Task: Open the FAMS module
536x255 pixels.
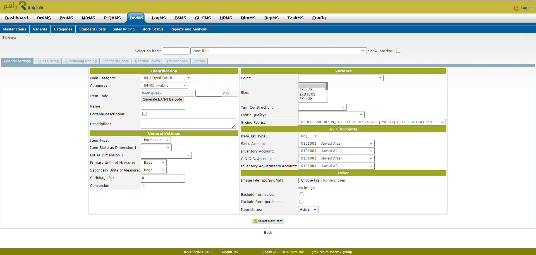Action: (180, 18)
